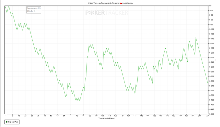Click the 'Tournaments: 220' tooltip line
Screen dimensions: 220x127
[x=34, y=8]
